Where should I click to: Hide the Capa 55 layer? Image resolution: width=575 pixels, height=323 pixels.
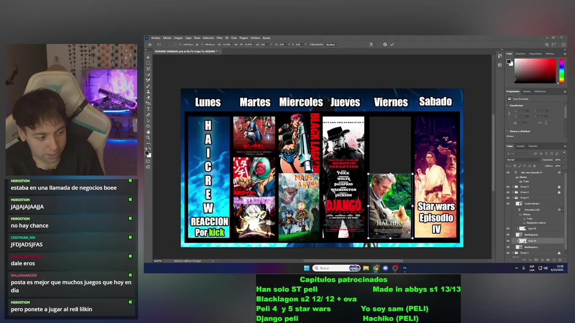point(508,228)
